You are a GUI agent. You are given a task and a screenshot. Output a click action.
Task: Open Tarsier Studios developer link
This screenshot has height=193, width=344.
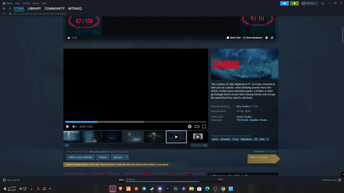pos(244,117)
